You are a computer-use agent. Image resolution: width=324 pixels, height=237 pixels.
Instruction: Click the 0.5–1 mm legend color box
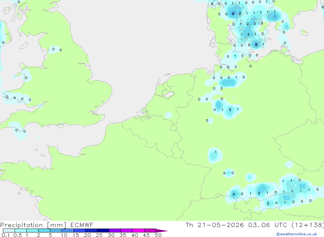20,231
